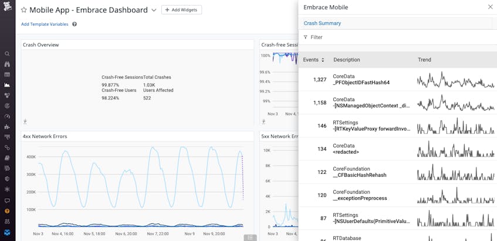This screenshot has height=241, width=497.
Task: Click the Trend column header
Action: coord(424,60)
